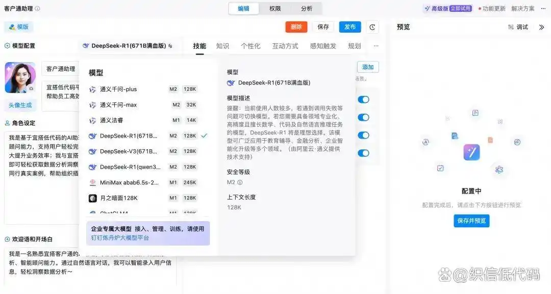This screenshot has height=294, width=551.
Task: Toggle the first skill switch on
Action: 363,100
